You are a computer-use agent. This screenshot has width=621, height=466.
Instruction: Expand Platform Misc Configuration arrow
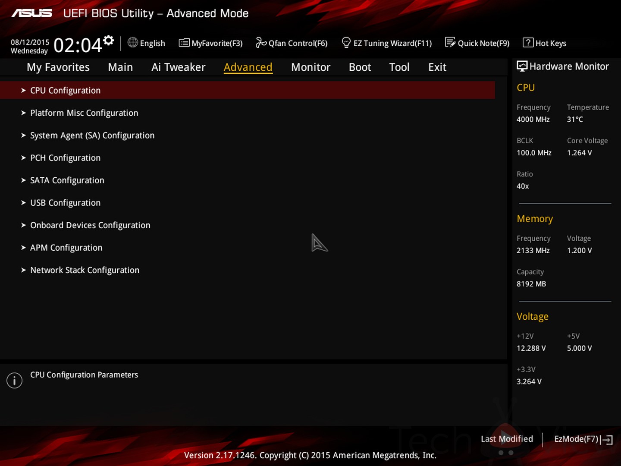click(x=23, y=113)
